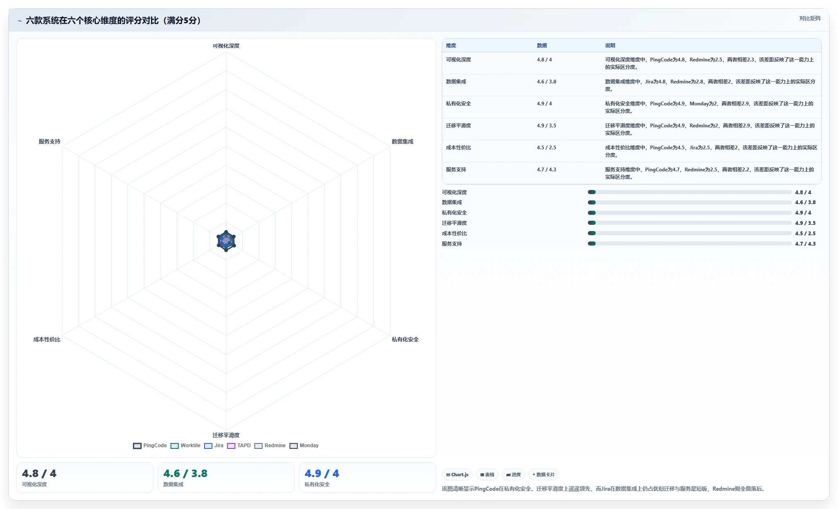
Task: Click the 说明 column header in the table
Action: tap(610, 46)
